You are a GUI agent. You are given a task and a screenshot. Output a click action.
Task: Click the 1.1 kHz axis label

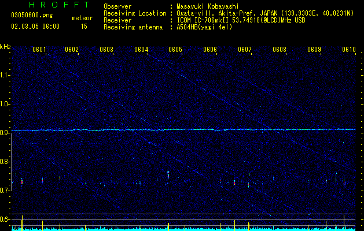coord(5,75)
